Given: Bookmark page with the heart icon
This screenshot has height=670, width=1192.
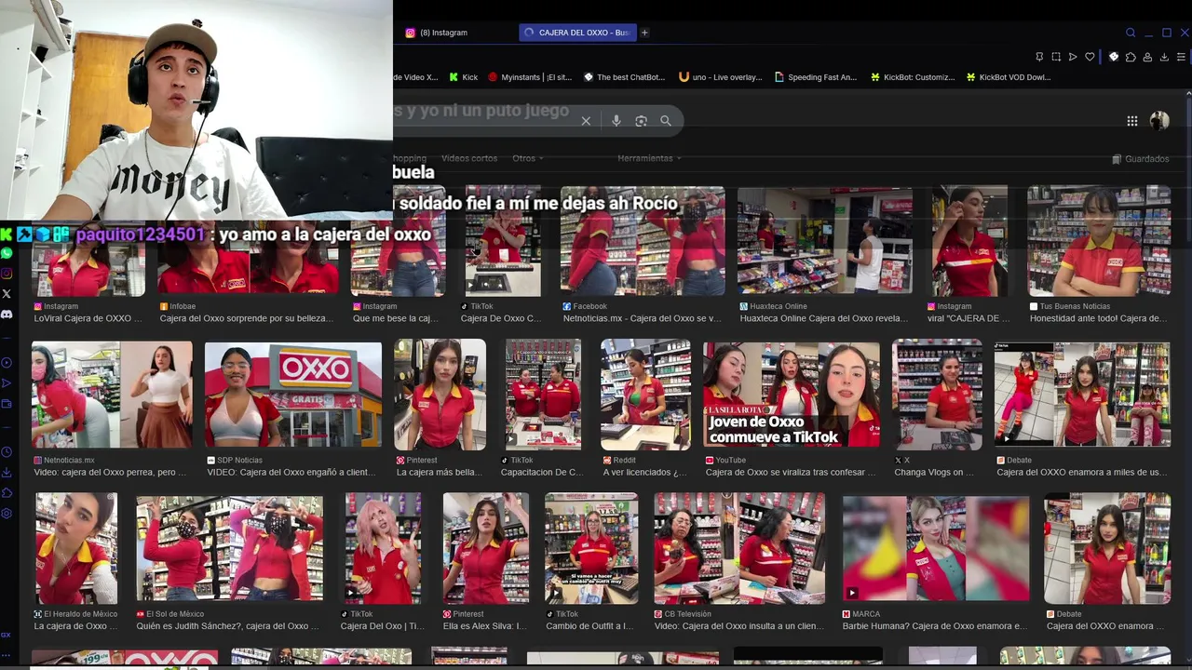Looking at the screenshot, I should click(1090, 57).
